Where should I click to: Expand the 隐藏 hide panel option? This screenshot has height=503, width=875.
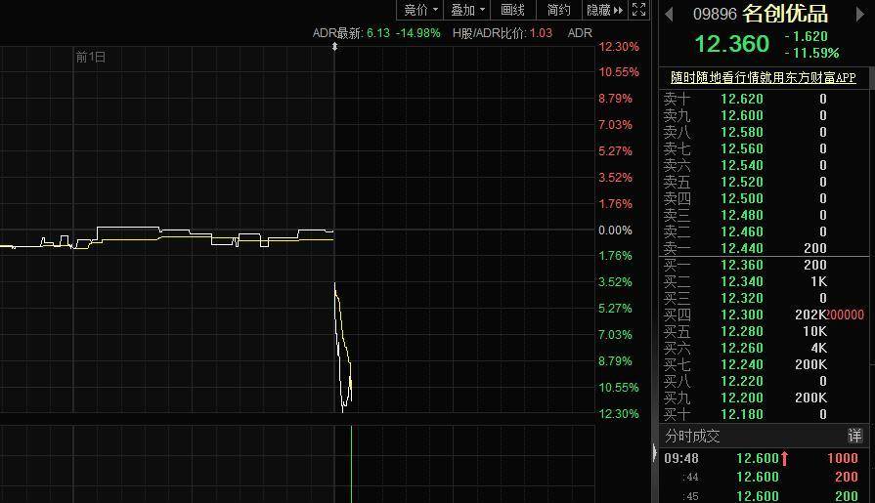click(x=603, y=10)
